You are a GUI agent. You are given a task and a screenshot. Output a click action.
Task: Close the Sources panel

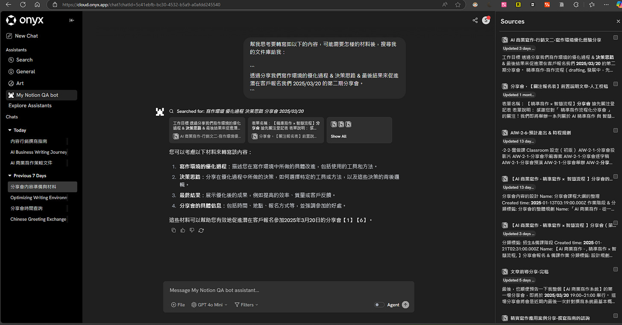(x=617, y=21)
